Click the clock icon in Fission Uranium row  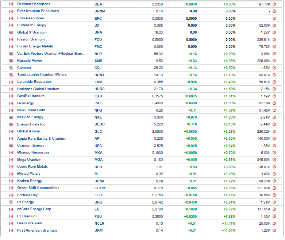coord(274,39)
